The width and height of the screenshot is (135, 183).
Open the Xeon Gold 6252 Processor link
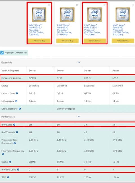[121, 30]
